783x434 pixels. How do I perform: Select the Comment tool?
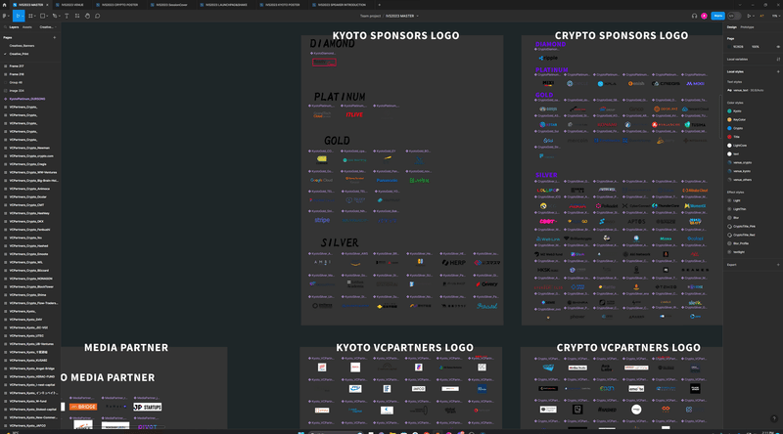coord(97,16)
